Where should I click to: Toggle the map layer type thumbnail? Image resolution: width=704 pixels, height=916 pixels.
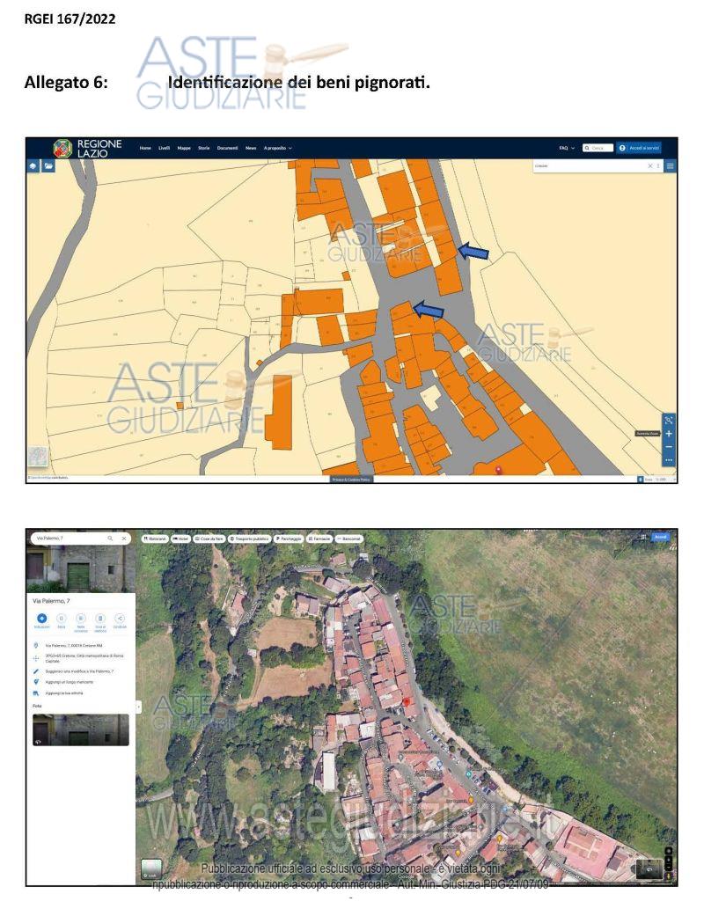pos(151,869)
